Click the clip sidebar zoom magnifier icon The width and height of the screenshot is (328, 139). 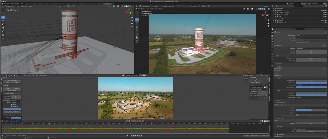(x=247, y=78)
